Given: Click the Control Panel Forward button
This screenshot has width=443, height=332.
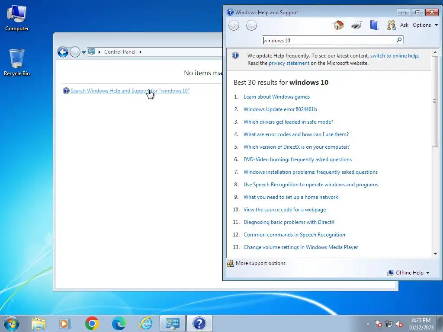Looking at the screenshot, I should [x=75, y=52].
